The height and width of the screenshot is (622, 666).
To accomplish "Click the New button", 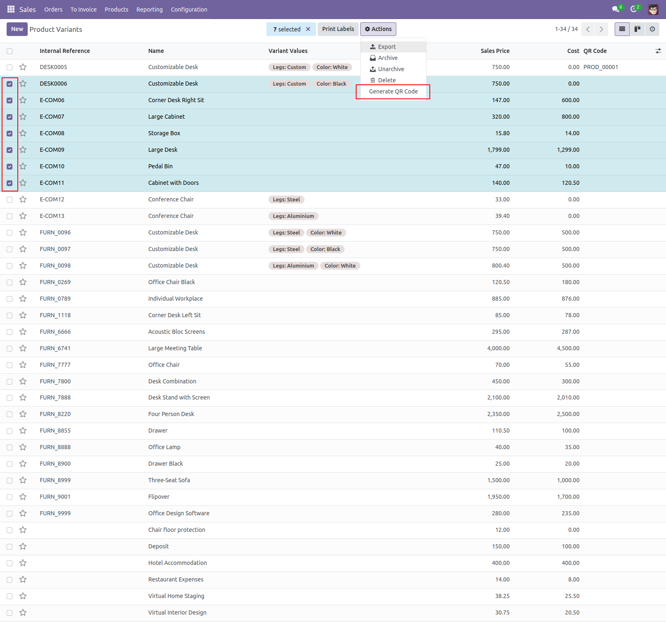I will (x=17, y=29).
